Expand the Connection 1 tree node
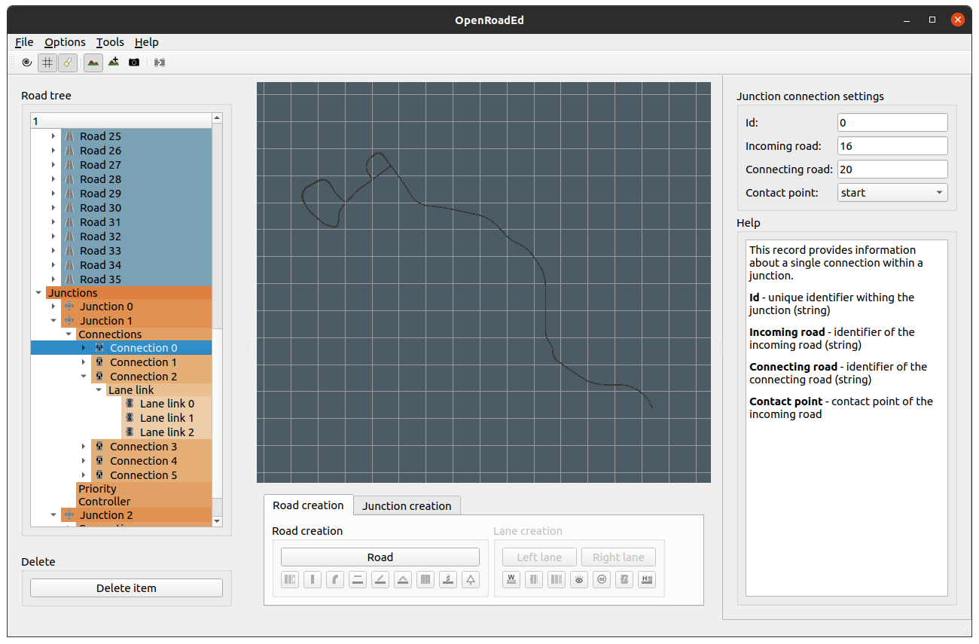 [84, 362]
